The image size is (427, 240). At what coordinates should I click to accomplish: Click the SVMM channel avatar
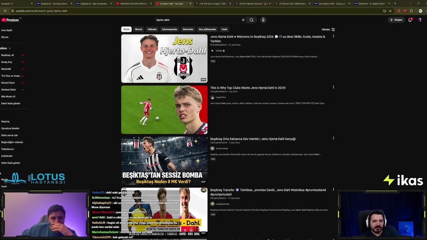point(212,51)
